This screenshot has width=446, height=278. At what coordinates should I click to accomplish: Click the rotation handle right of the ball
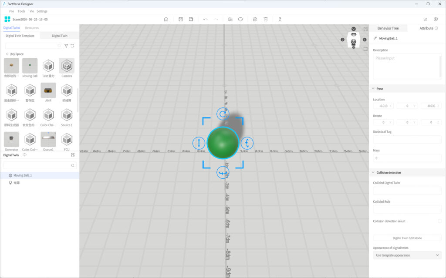click(x=247, y=143)
